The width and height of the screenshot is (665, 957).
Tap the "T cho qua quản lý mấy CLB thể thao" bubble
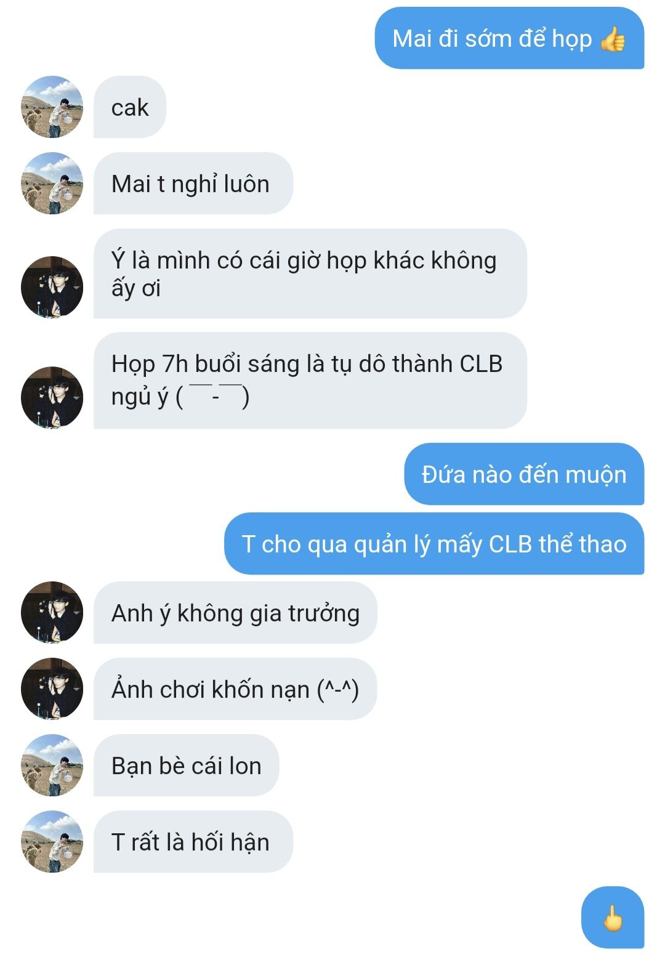(434, 544)
